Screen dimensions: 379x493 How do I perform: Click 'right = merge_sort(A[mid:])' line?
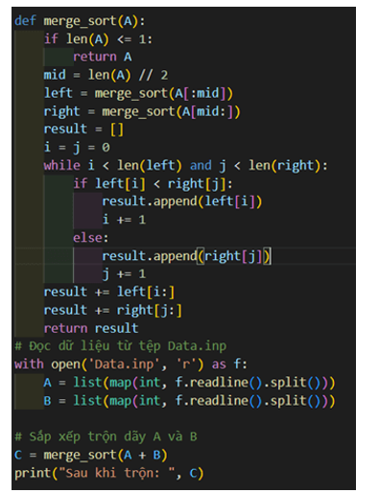[x=142, y=111]
